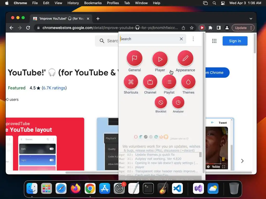Open the Profiles menu
Screen dimensions: 266x199
coord(113,3)
